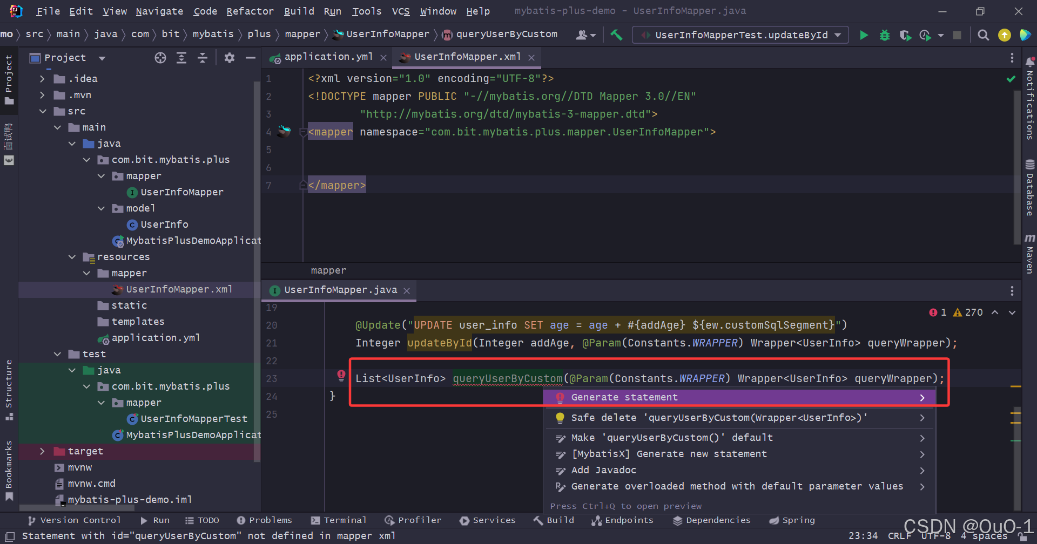Open the Spring tool window

792,520
